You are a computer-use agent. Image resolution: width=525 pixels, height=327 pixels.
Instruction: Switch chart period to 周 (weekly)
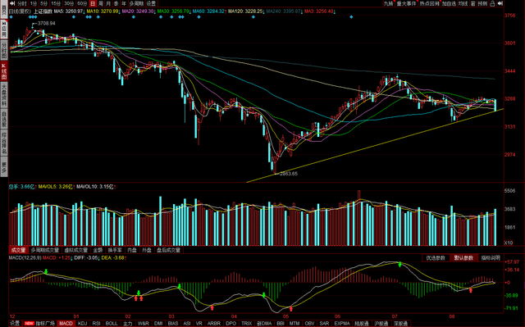point(101,3)
